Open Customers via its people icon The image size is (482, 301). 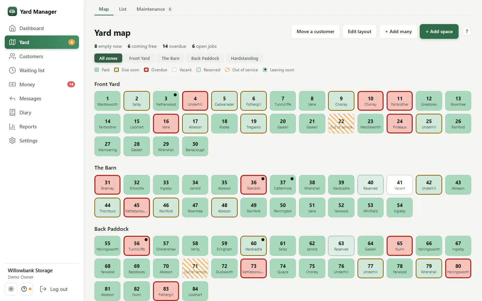(x=12, y=56)
